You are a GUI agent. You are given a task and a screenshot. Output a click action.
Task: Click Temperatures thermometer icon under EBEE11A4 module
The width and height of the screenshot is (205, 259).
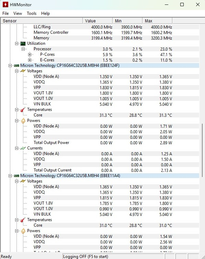pyautogui.click(x=23, y=220)
